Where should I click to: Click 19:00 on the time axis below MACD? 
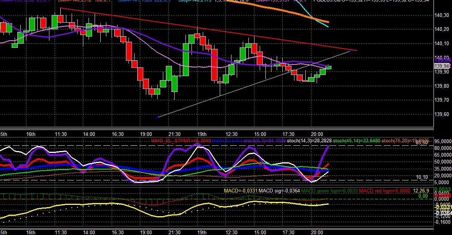pos(146,232)
